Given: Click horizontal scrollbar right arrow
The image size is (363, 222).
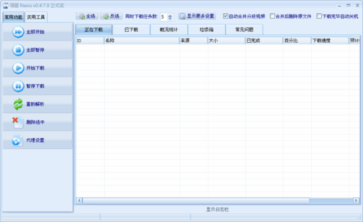Looking at the screenshot, I should 356,200.
